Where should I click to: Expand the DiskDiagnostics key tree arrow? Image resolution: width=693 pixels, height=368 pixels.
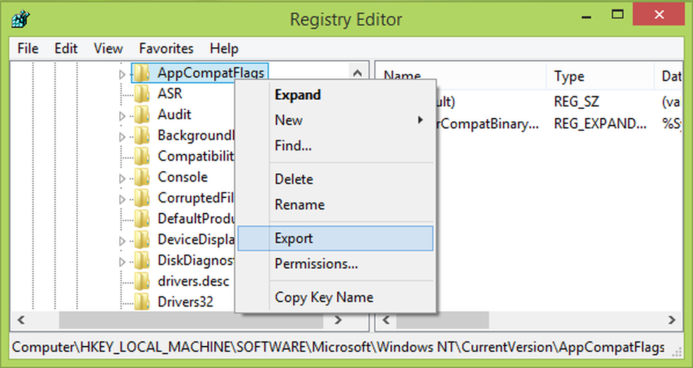[123, 263]
